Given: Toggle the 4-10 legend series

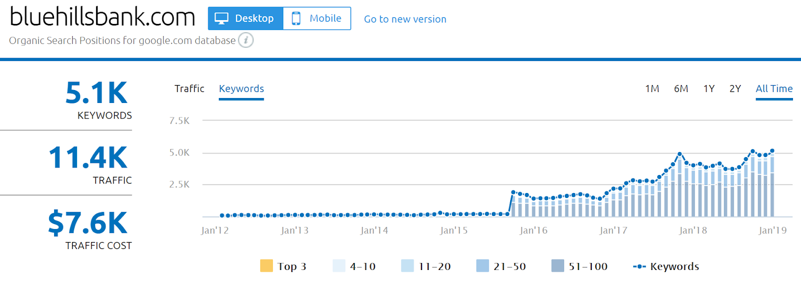Looking at the screenshot, I should [354, 266].
